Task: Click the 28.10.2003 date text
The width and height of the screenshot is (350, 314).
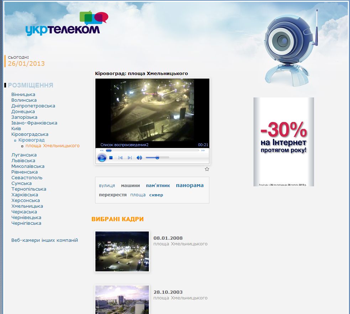Action: [168, 292]
